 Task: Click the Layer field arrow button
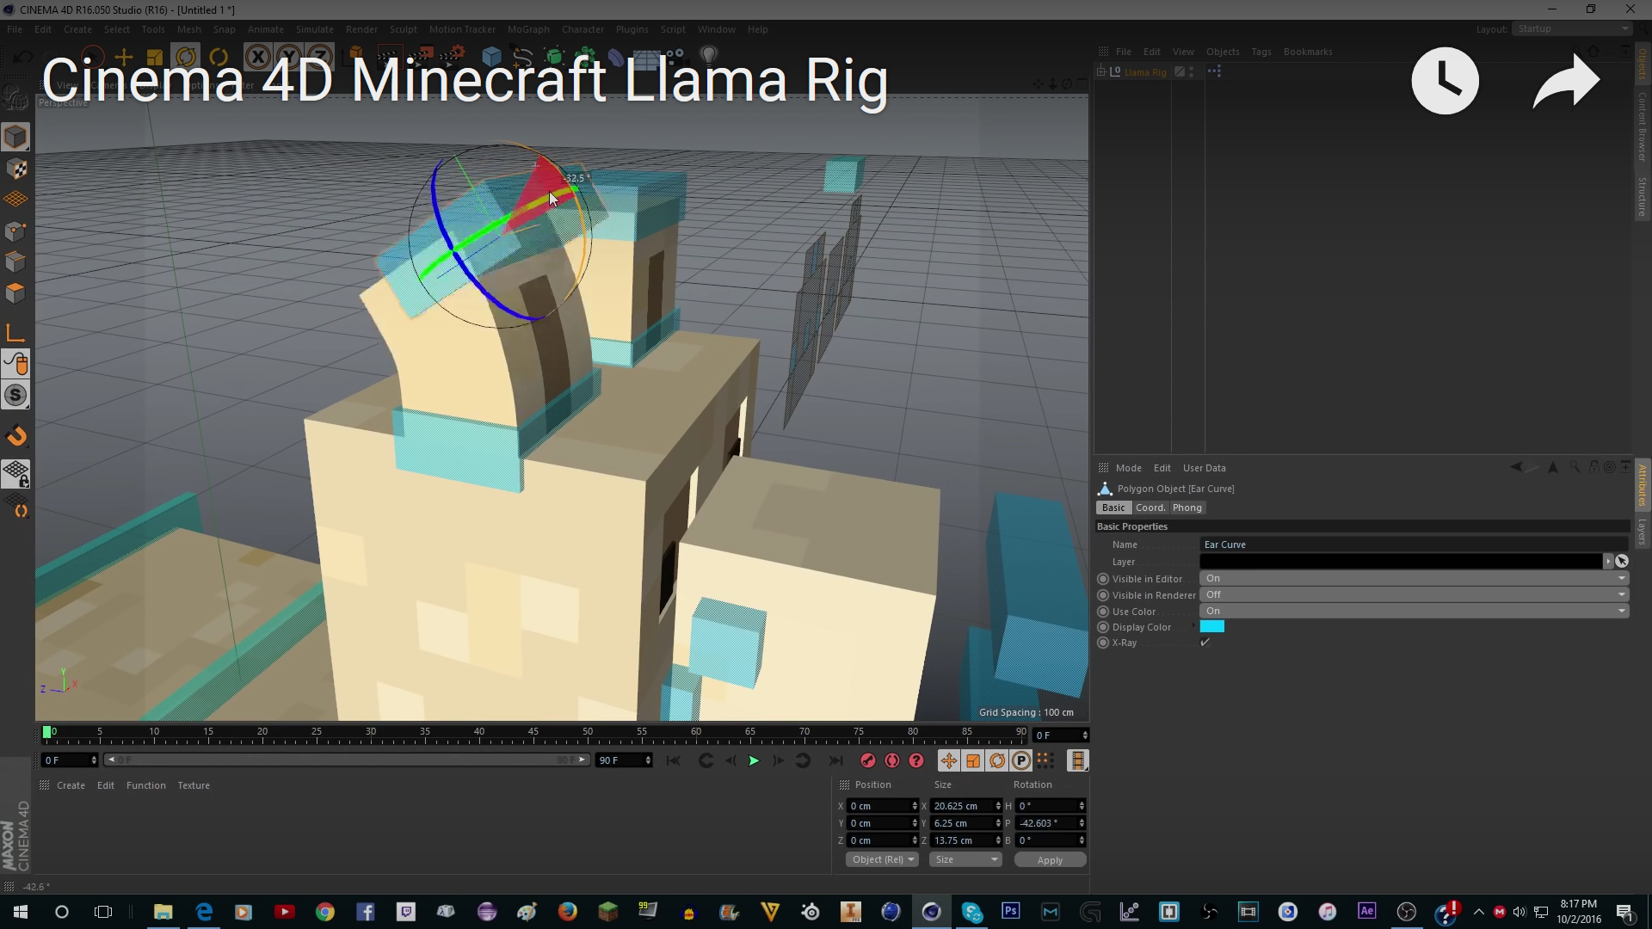(x=1607, y=561)
